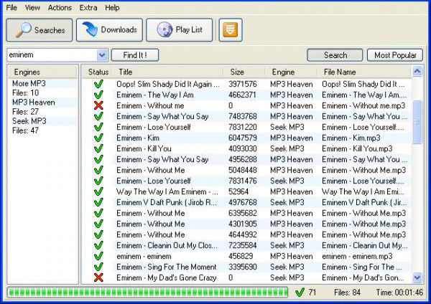
Task: Open the Searches view with magnifier icon
Action: (x=40, y=30)
